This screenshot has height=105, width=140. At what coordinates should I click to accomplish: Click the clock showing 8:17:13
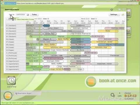130,96
